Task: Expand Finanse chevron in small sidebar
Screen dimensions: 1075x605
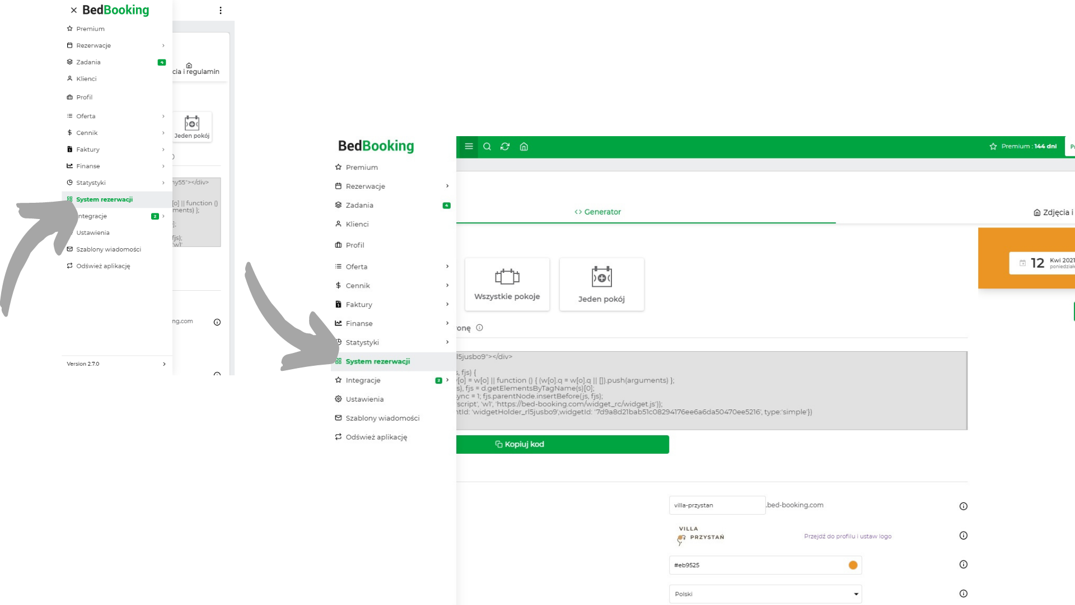Action: (x=163, y=166)
